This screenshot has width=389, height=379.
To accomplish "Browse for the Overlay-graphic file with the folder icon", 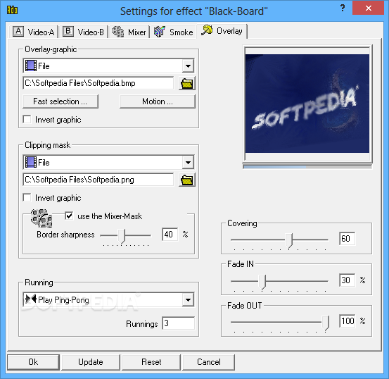I will (187, 84).
